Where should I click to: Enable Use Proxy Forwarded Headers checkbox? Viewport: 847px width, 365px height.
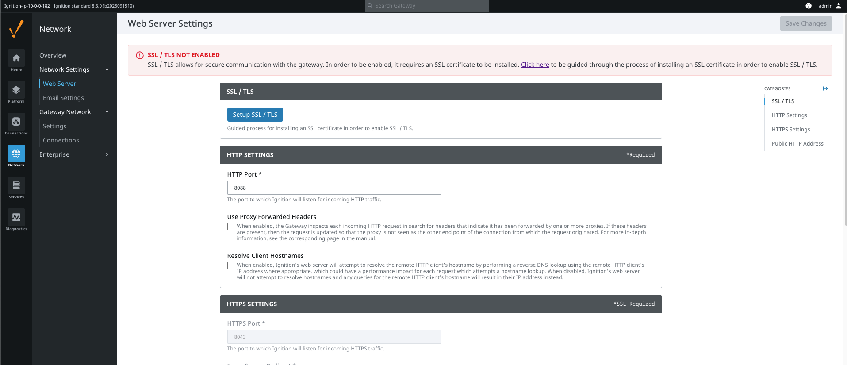coord(231,227)
